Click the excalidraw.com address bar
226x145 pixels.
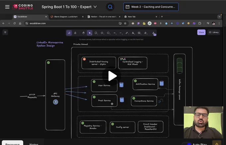click(76, 23)
